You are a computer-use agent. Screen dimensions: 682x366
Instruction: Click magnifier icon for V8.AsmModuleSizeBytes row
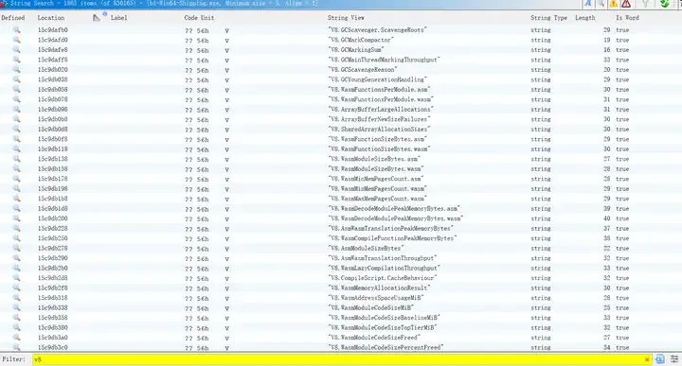16,249
